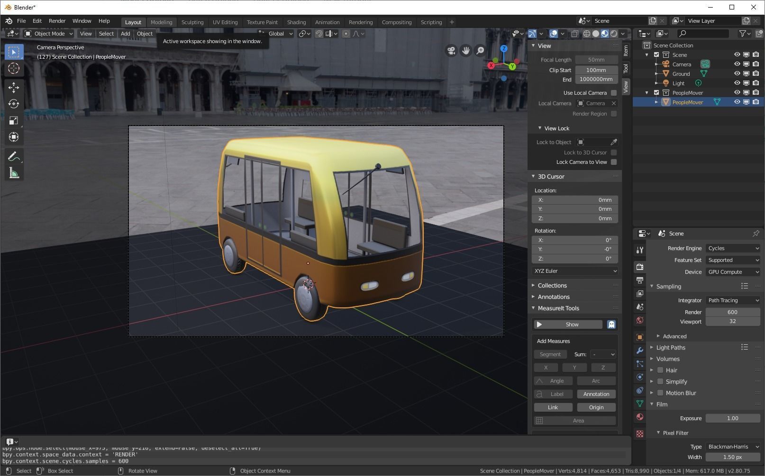
Task: Click the Exposure 1.00 slider
Action: click(733, 418)
